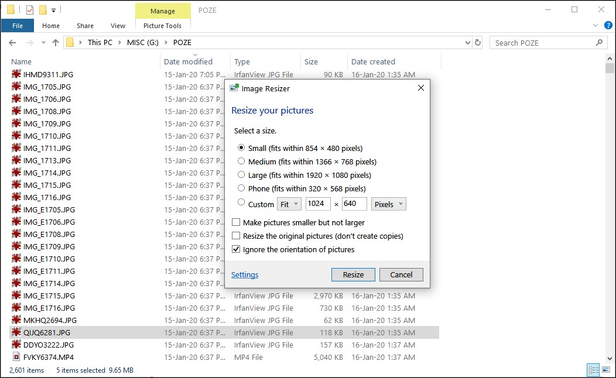Open Image Resizer Settings link
Image resolution: width=616 pixels, height=378 pixels.
tap(245, 274)
